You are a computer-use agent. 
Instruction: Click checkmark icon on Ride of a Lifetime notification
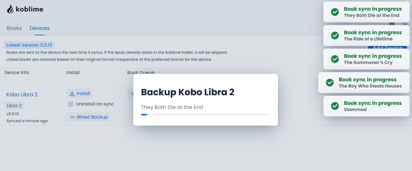[334, 36]
